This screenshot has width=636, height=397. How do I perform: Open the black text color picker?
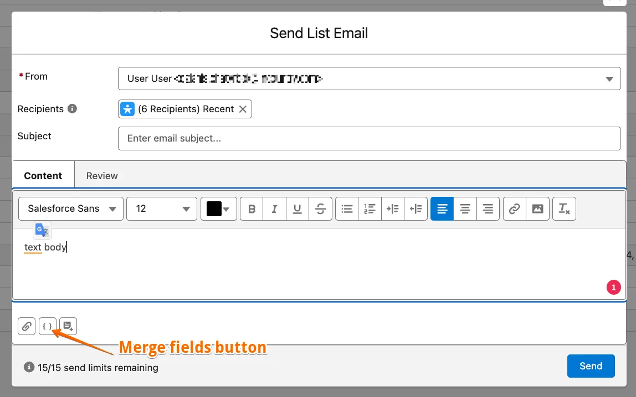tap(219, 209)
